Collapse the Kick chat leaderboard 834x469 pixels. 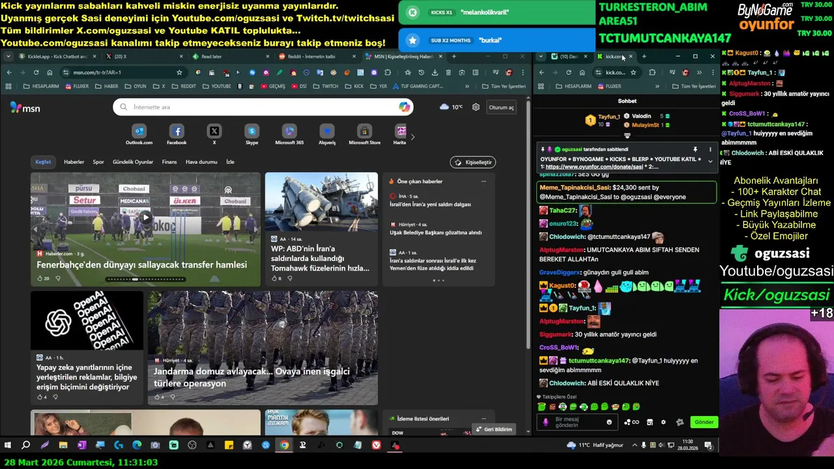tap(627, 135)
